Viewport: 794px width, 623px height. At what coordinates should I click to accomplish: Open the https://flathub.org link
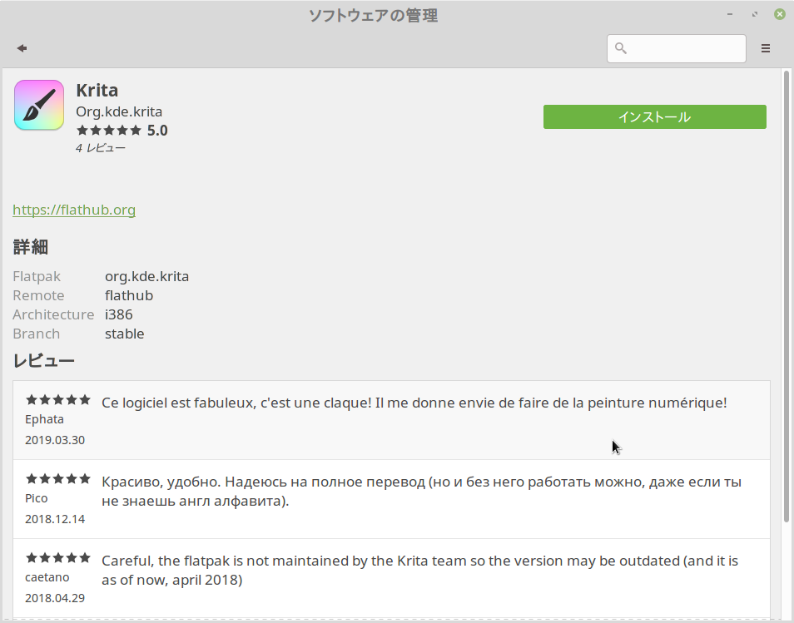74,210
